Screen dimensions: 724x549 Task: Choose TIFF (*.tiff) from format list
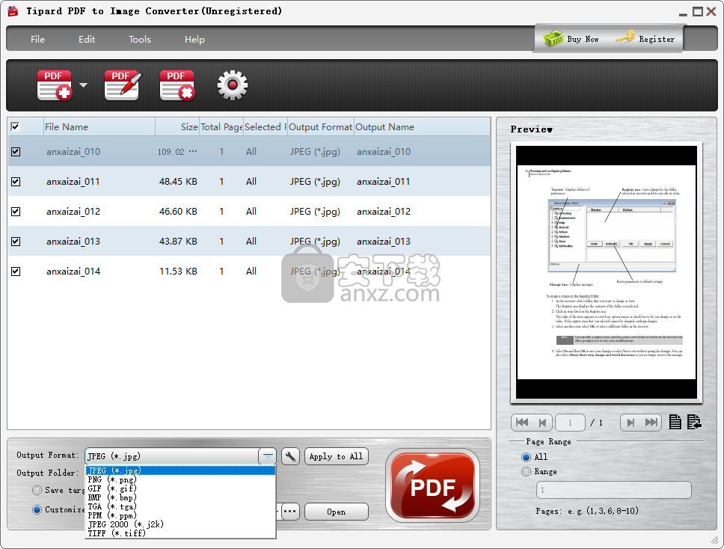pos(180,533)
